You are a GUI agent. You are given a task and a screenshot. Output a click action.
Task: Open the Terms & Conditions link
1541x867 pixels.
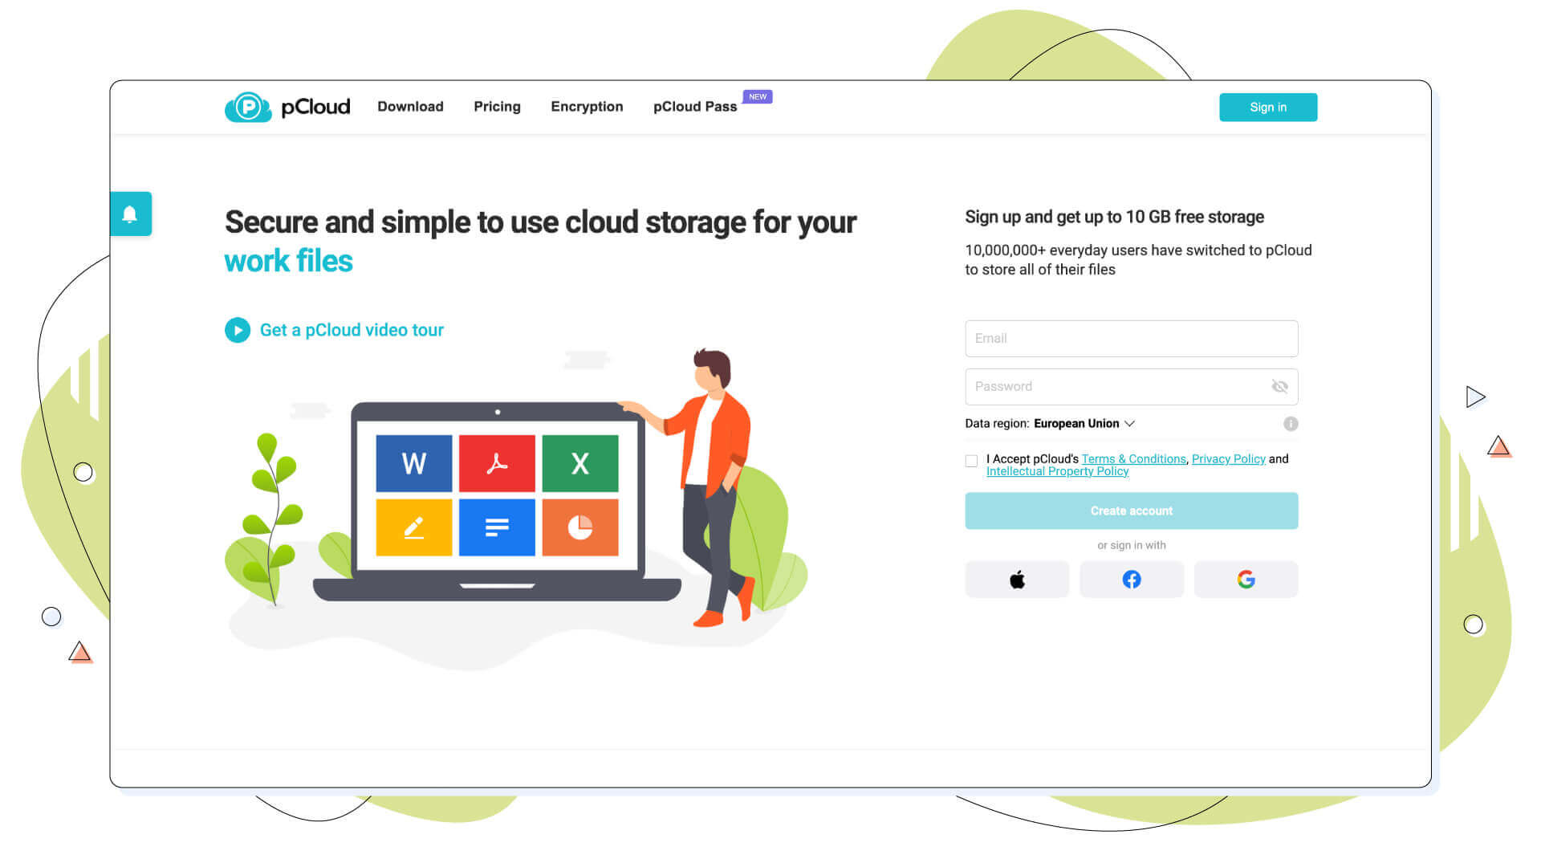click(1133, 459)
